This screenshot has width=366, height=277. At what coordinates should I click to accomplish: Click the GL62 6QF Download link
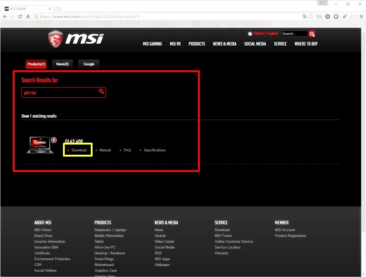(x=79, y=150)
